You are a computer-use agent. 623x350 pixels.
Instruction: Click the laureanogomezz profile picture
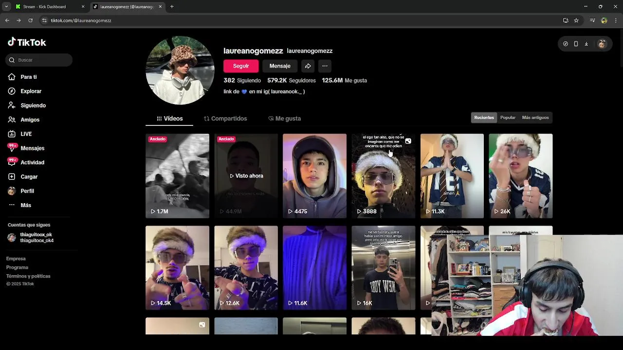click(180, 70)
